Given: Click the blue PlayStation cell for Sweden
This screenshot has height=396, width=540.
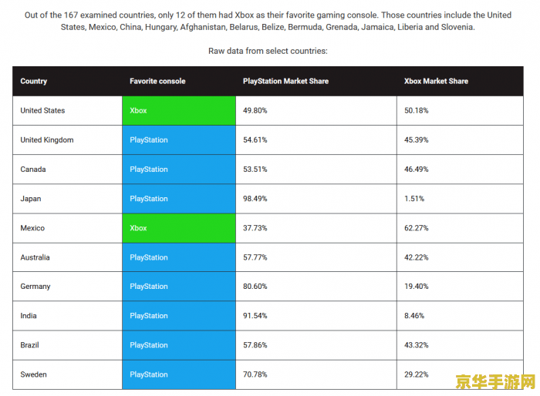Looking at the screenshot, I should point(178,374).
